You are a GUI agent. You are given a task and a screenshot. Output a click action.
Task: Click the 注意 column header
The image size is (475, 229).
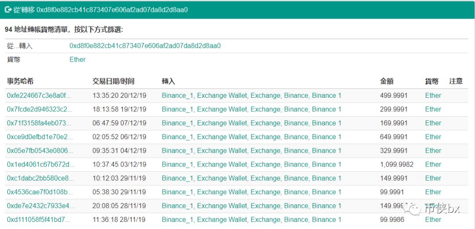(x=456, y=81)
